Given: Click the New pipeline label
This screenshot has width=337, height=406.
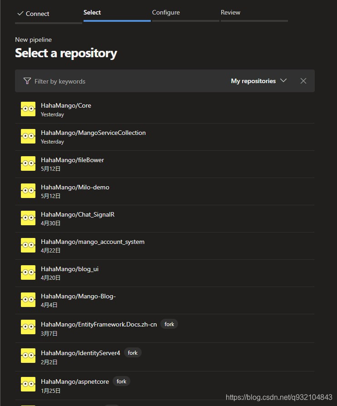Looking at the screenshot, I should 34,40.
